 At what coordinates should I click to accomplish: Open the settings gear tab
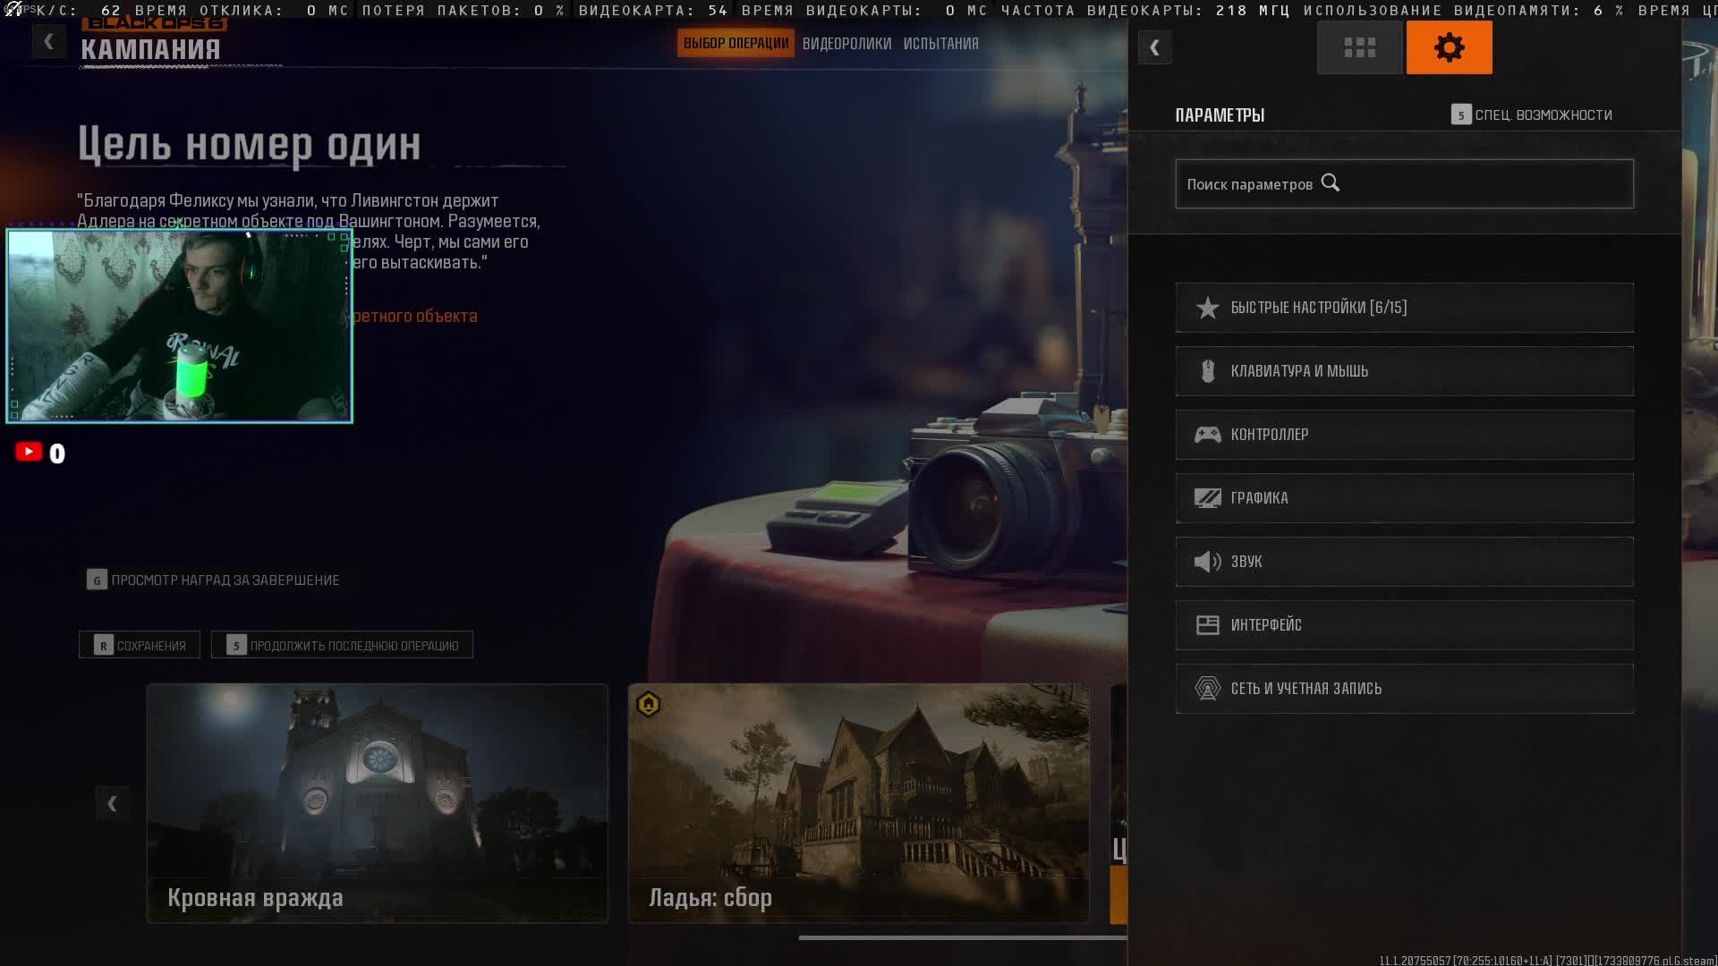click(1448, 47)
